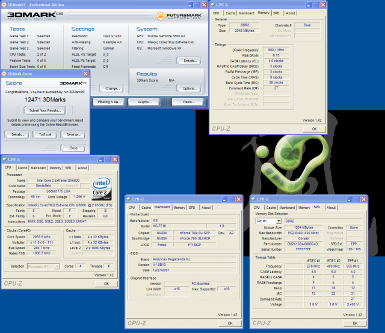The width and height of the screenshot is (385, 333).
Task: Open Cache tab in CPU-Z Memory window
Action: click(x=230, y=13)
